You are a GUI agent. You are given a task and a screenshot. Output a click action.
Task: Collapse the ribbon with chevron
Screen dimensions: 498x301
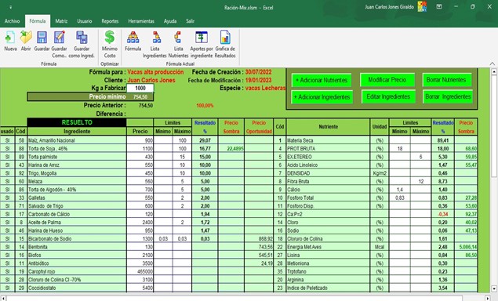point(493,63)
